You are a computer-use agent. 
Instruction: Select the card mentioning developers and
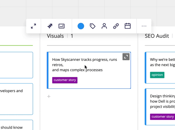(16, 99)
